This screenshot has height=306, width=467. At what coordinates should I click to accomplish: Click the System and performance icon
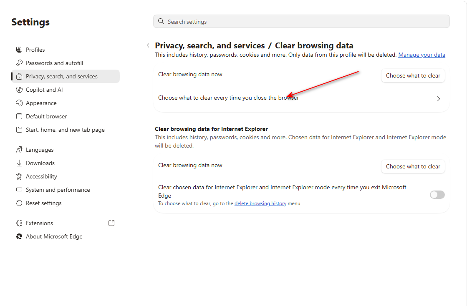click(19, 190)
